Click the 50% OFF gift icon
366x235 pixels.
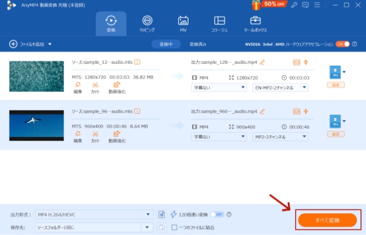[x=269, y=5]
